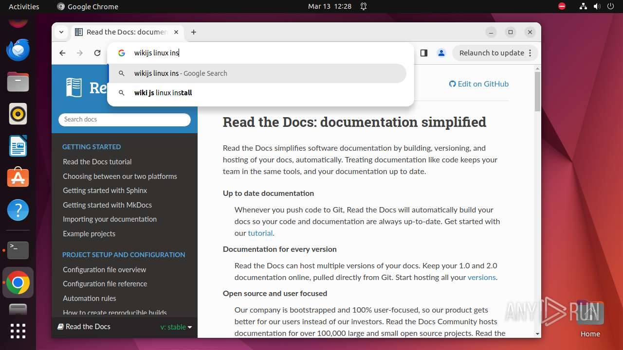Image resolution: width=623 pixels, height=350 pixels.
Task: Open Help from the dock
Action: point(18,210)
